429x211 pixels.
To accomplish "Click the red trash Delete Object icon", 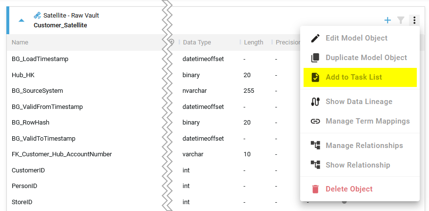I will pyautogui.click(x=315, y=189).
